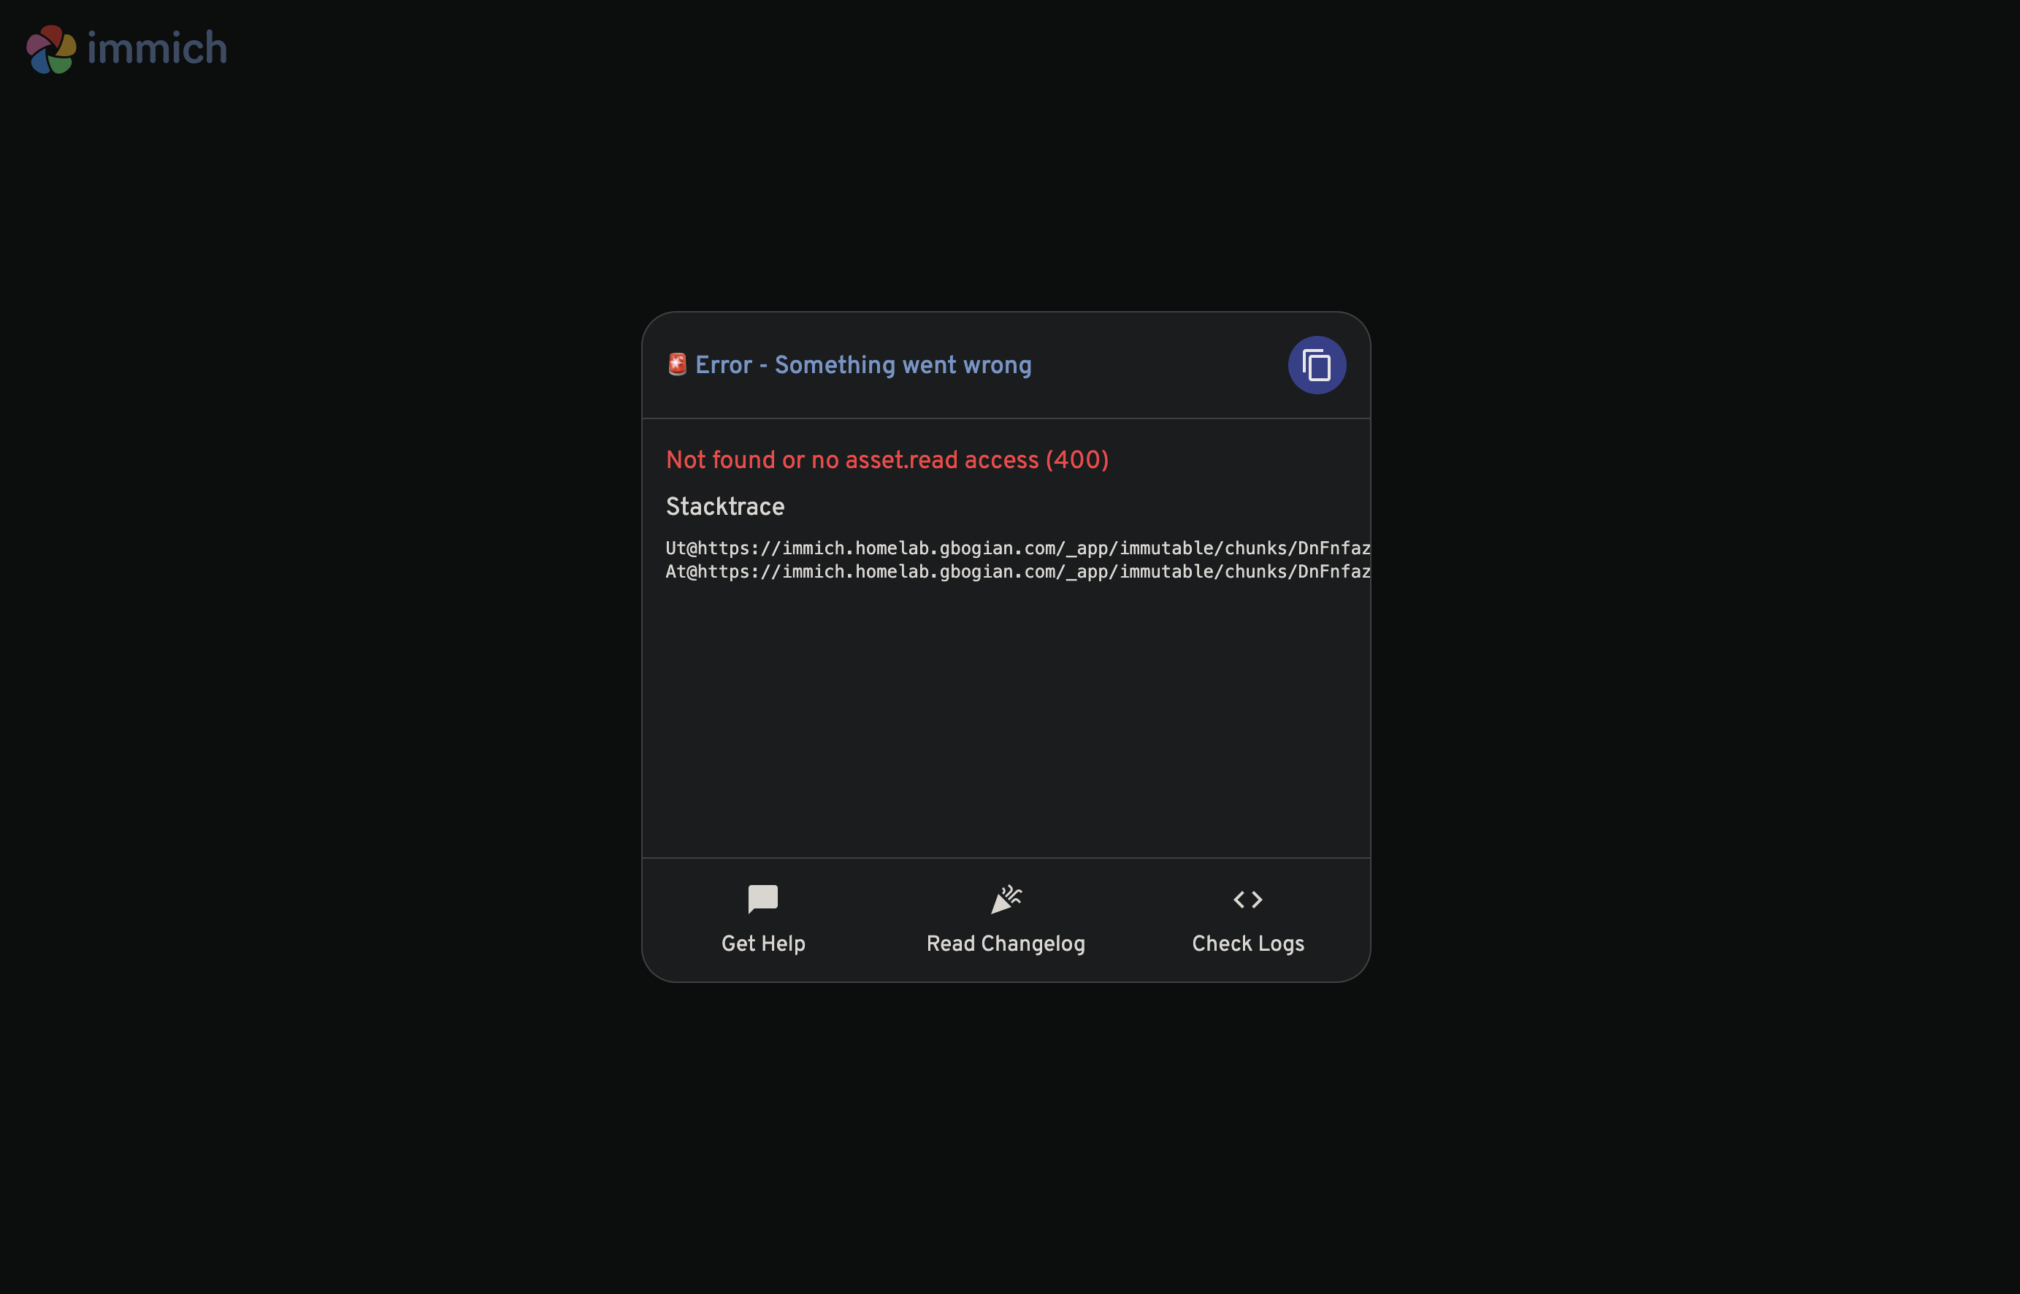The height and width of the screenshot is (1294, 2020).
Task: Click the red siren emoji icon
Action: [677, 364]
